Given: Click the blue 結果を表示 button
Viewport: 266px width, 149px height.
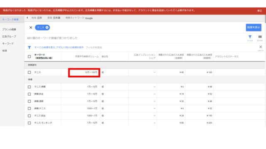Looking at the screenshot, I should click(x=254, y=27).
